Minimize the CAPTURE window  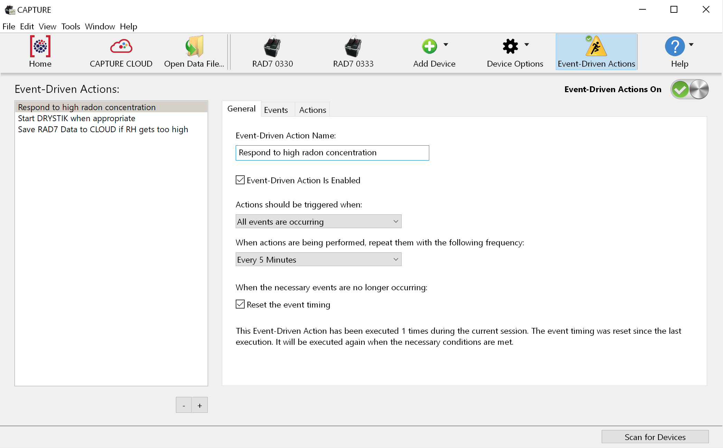pyautogui.click(x=642, y=10)
